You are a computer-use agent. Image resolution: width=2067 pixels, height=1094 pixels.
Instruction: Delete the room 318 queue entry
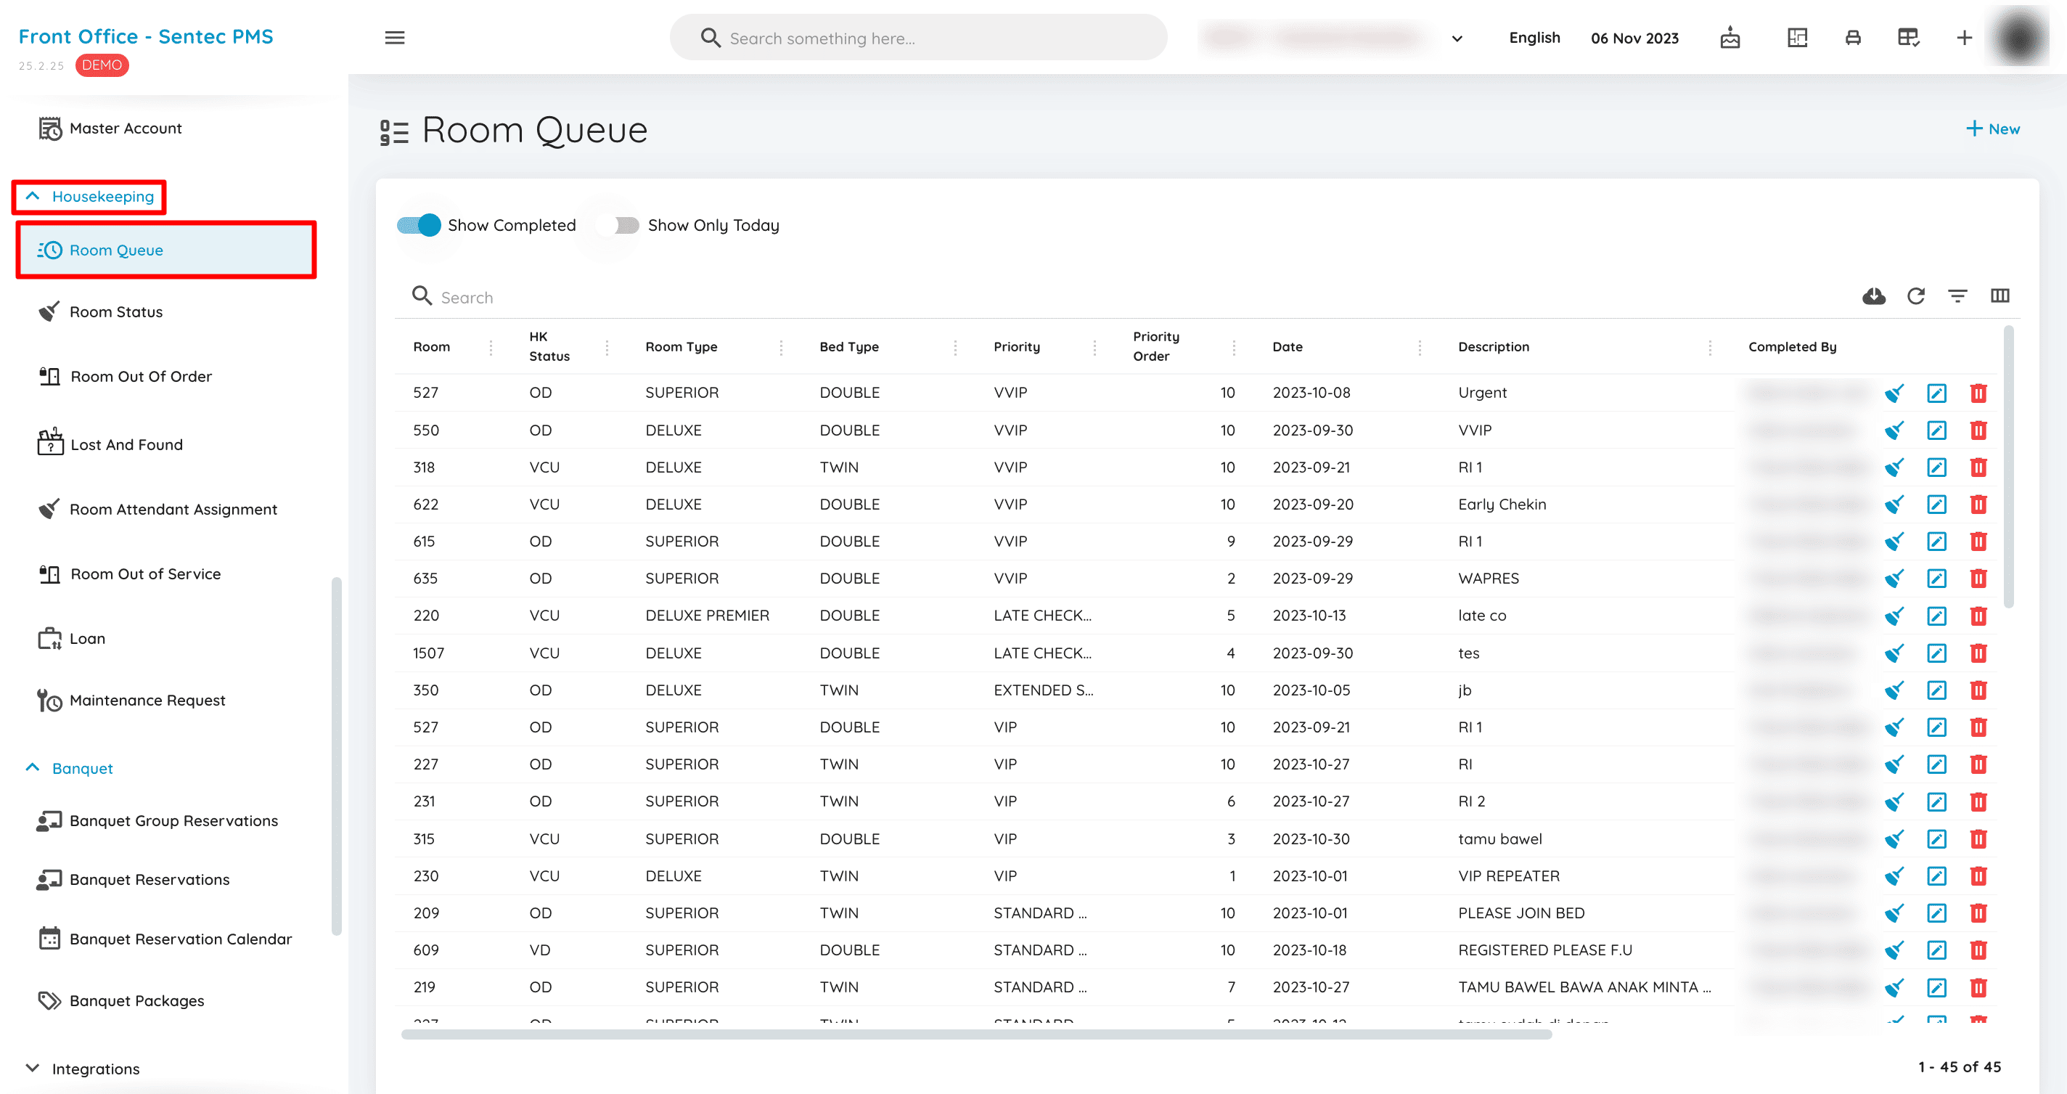1978,467
